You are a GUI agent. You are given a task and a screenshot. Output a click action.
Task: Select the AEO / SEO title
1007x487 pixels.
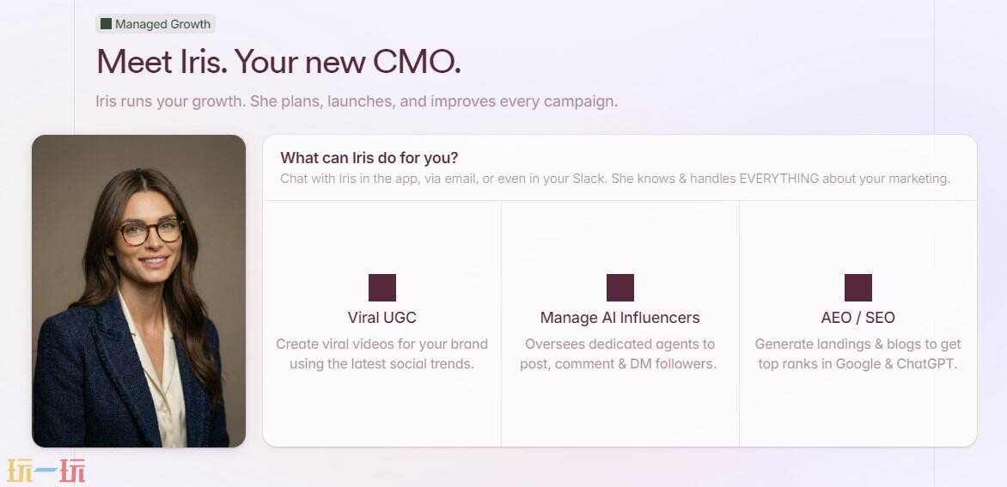click(857, 318)
